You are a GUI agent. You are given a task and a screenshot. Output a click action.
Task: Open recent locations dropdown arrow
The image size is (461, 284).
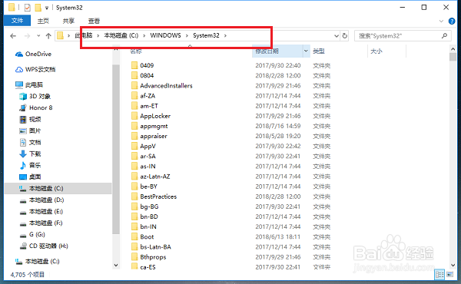click(x=38, y=36)
